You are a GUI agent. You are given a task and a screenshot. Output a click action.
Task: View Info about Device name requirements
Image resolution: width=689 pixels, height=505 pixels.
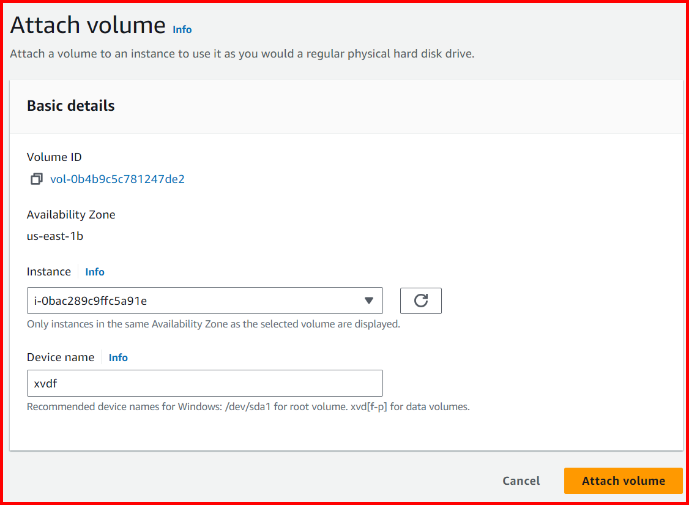pos(118,357)
